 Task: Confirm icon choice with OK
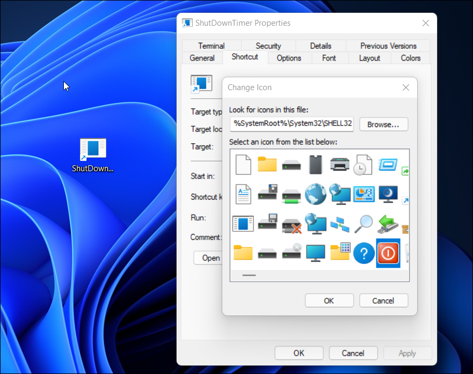pyautogui.click(x=329, y=300)
